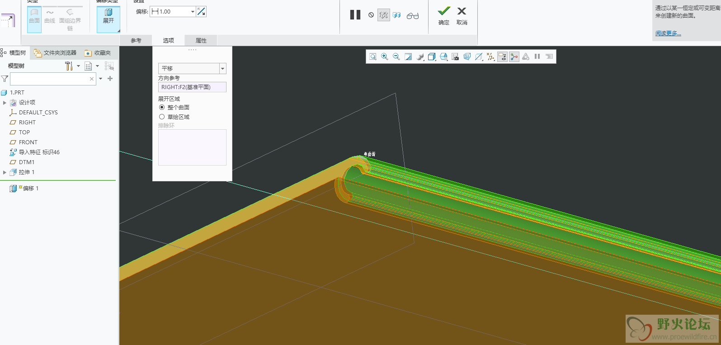Pause the offset feature tool

pyautogui.click(x=355, y=15)
